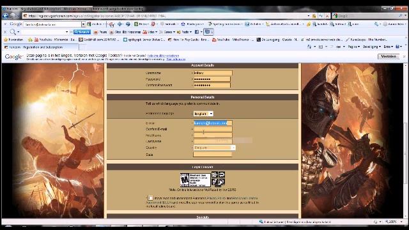409x230 pixels.
Task: Open the RuneScape bookmark link
Action: (366, 40)
